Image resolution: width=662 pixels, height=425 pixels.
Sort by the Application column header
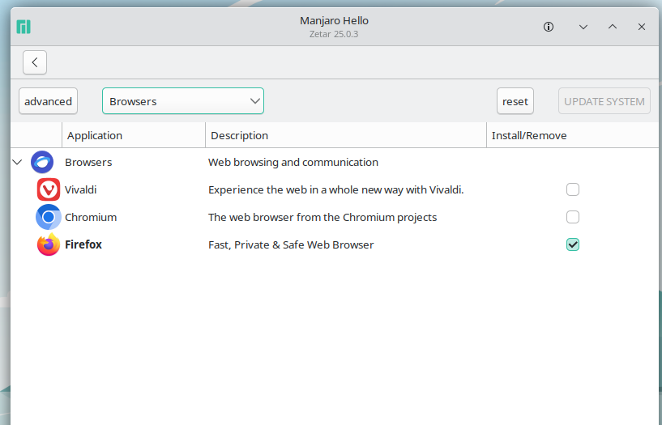(x=134, y=135)
